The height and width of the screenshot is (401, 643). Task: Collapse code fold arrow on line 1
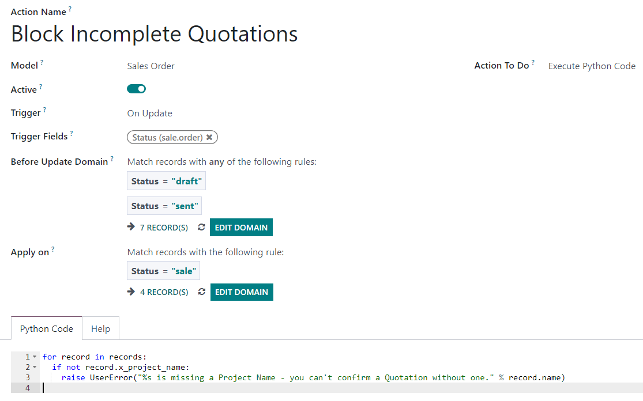[35, 357]
